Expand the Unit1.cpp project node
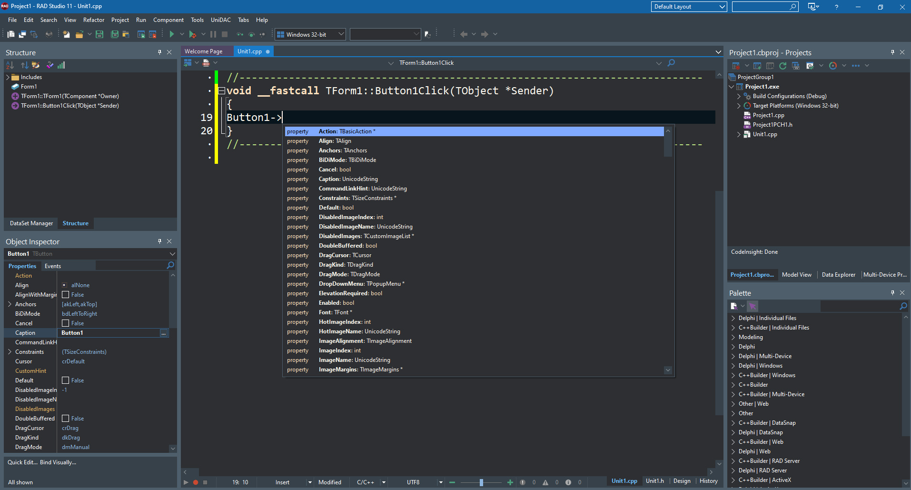This screenshot has height=490, width=911. (x=739, y=134)
